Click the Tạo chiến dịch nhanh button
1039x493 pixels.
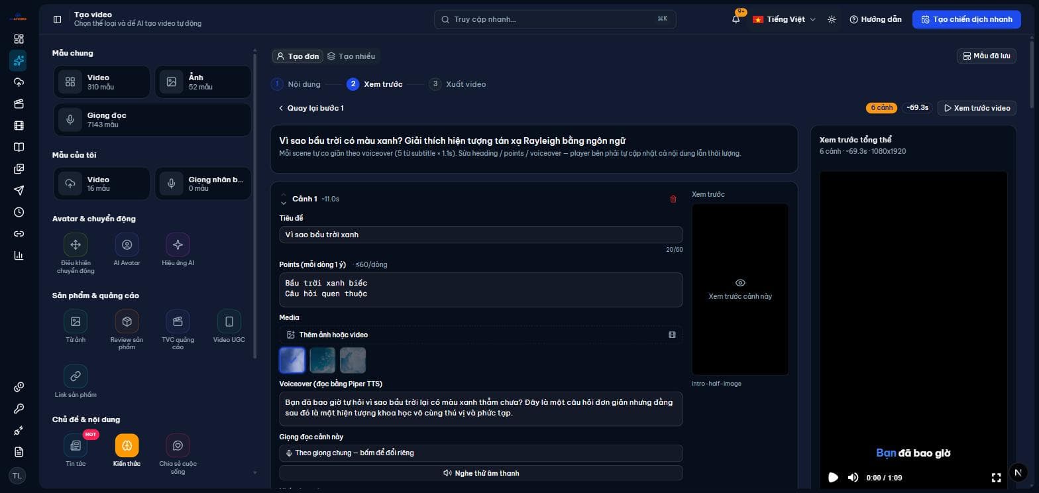click(x=966, y=19)
